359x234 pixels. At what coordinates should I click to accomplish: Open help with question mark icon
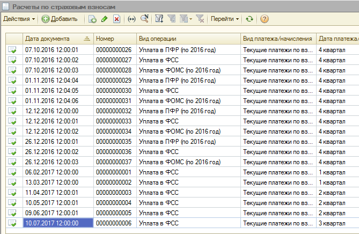coord(264,19)
